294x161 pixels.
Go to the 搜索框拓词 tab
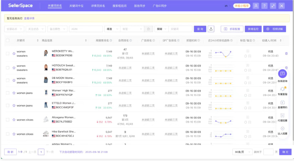coord(119,6)
